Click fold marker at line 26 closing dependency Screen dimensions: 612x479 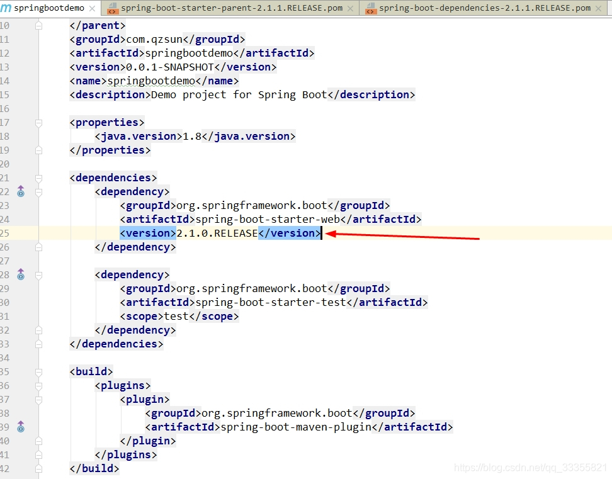(38, 247)
